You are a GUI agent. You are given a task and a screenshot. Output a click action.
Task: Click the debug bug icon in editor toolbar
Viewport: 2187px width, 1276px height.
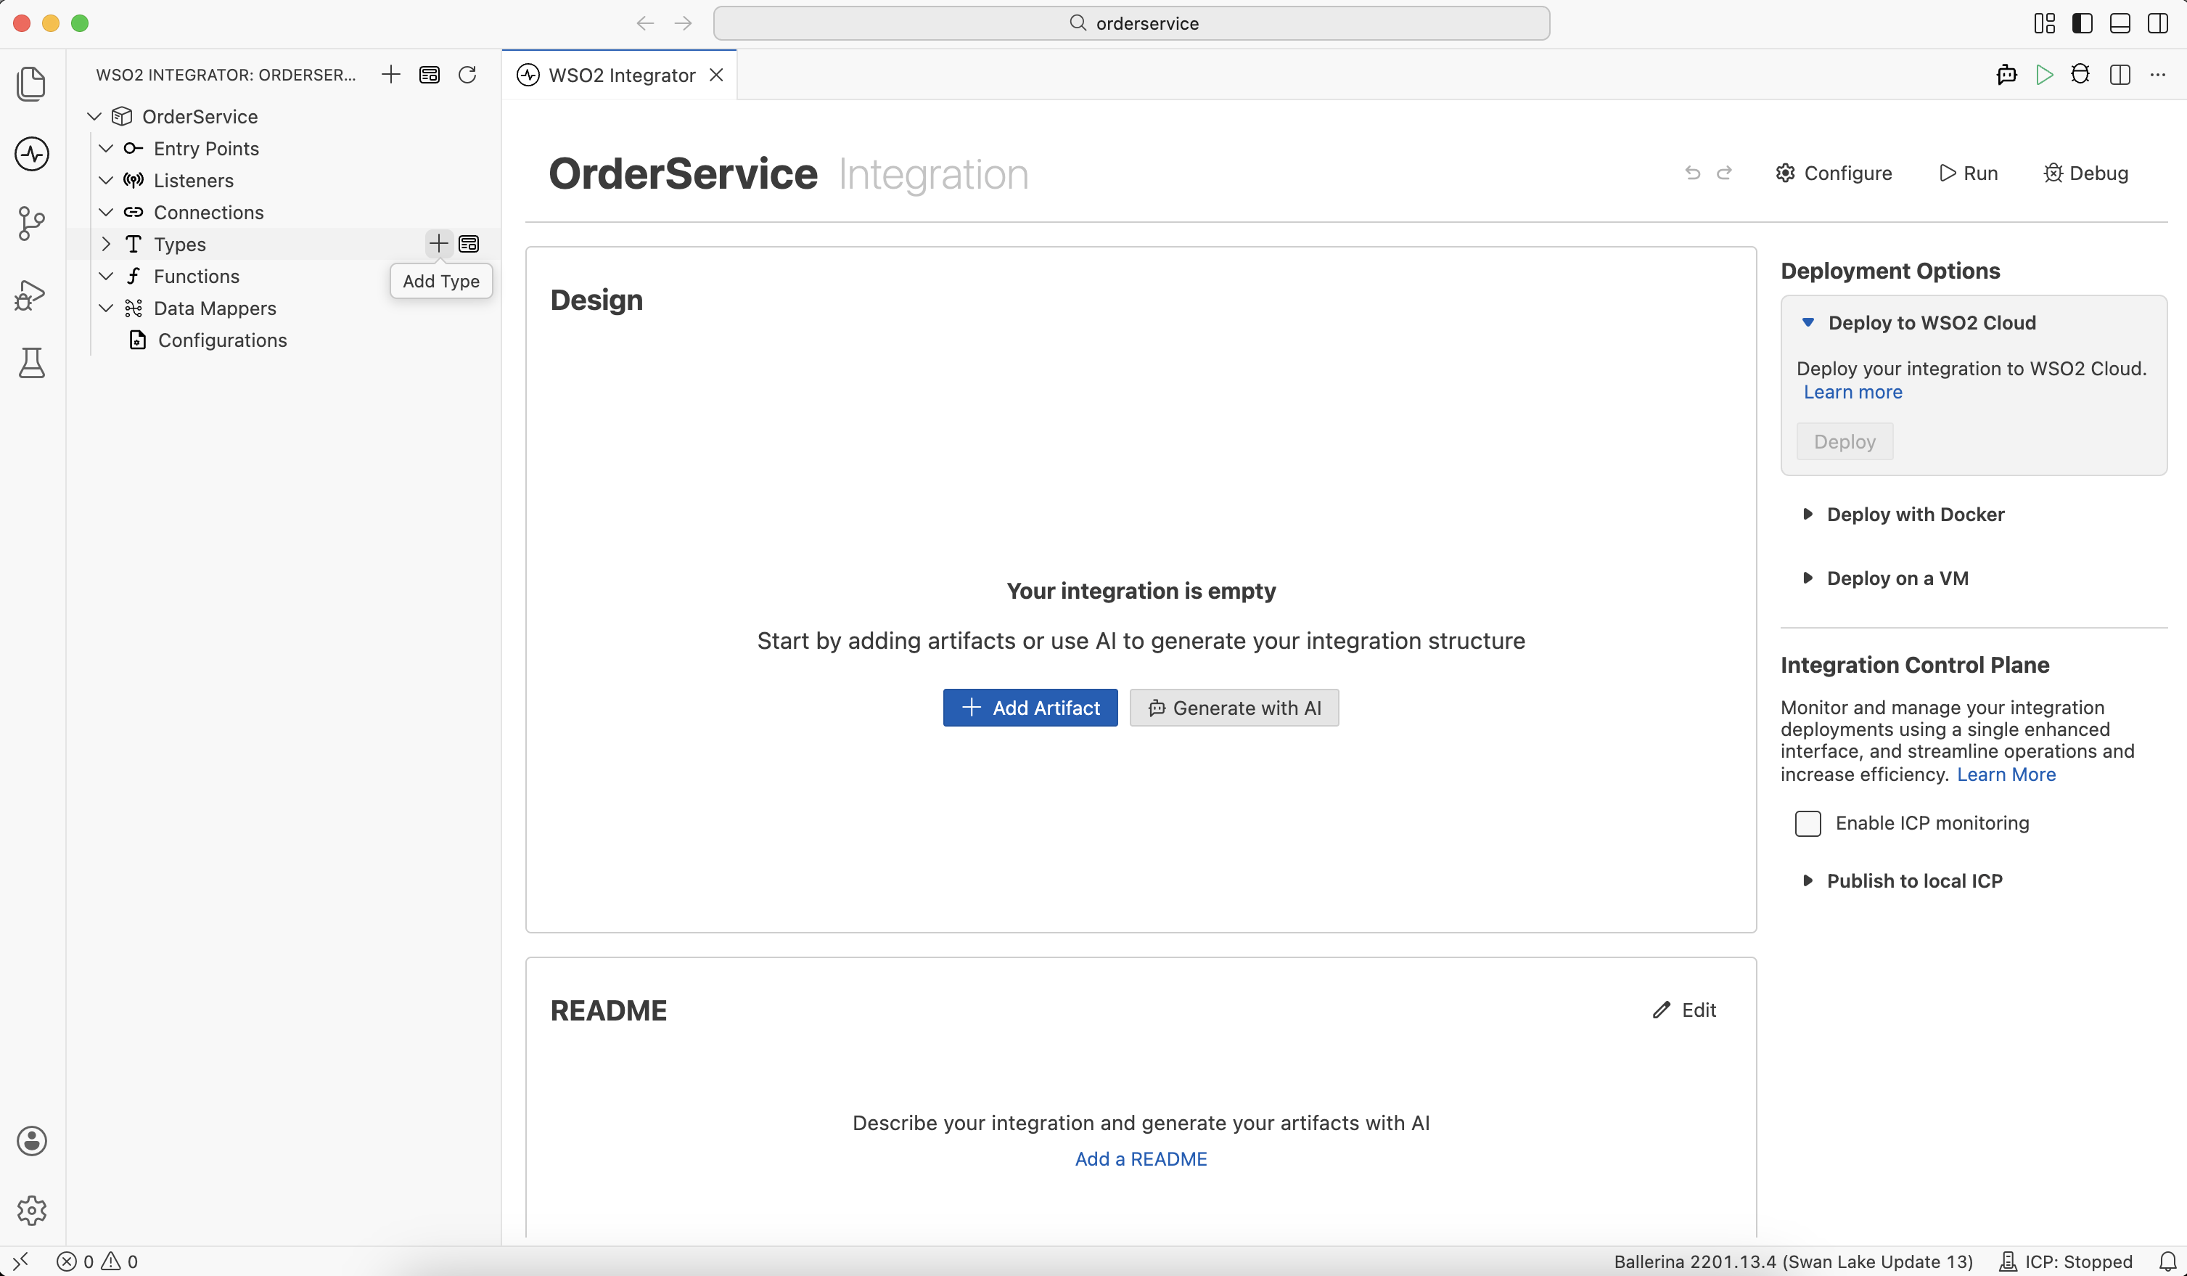coord(2080,75)
